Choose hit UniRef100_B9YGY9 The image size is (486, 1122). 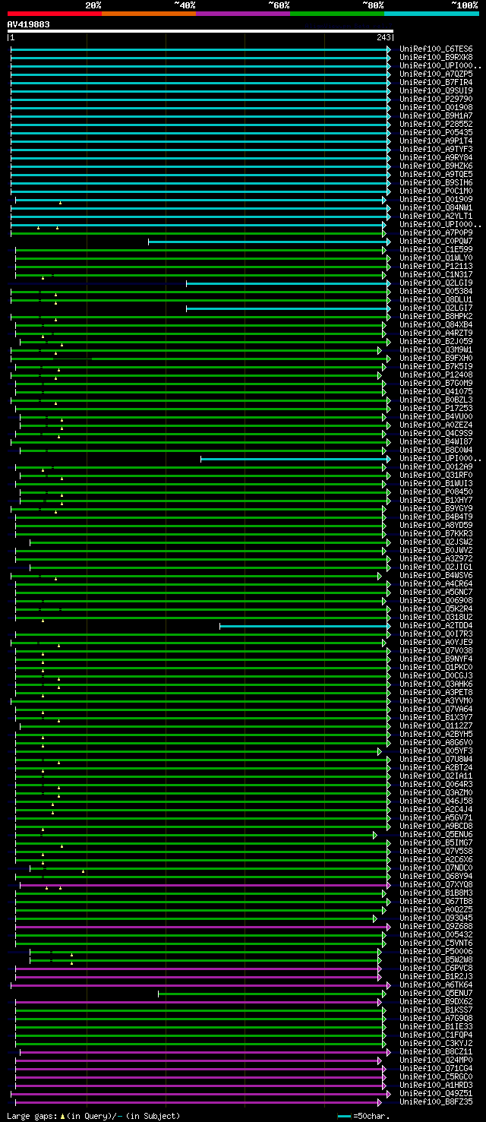pyautogui.click(x=436, y=508)
